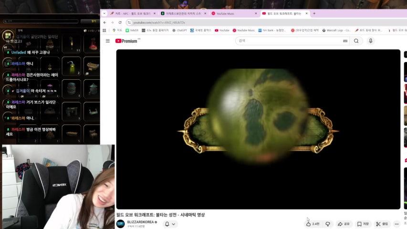Image resolution: width=407 pixels, height=229 pixels.
Task: Dislike the video with thumbs-down button
Action: (328, 224)
